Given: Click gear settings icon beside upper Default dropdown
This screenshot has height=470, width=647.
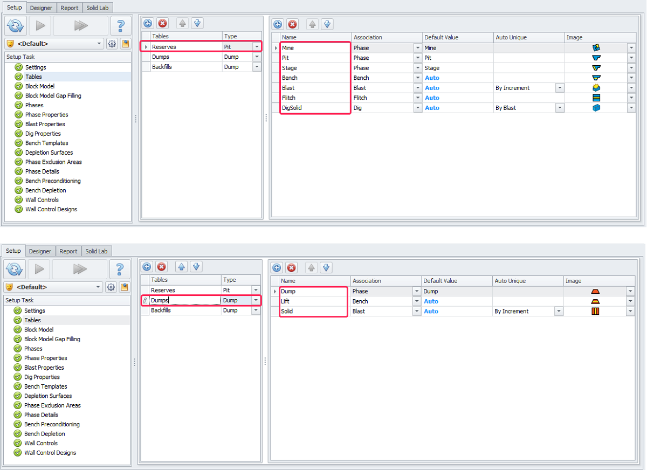Looking at the screenshot, I should [x=112, y=44].
